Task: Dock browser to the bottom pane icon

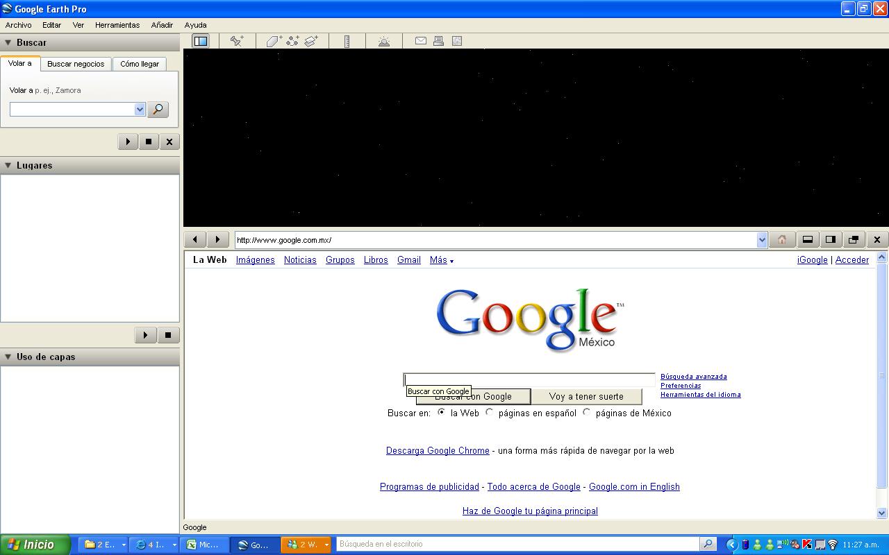Action: [808, 239]
